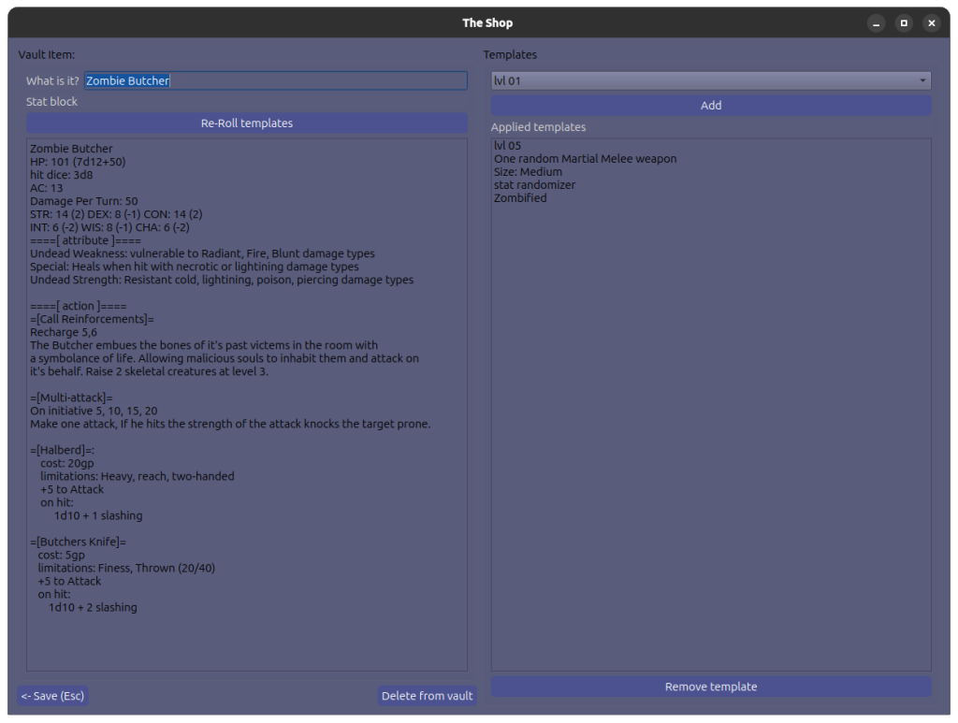Viewport: 958px width, 723px height.
Task: Click the Add template button
Action: coord(711,106)
